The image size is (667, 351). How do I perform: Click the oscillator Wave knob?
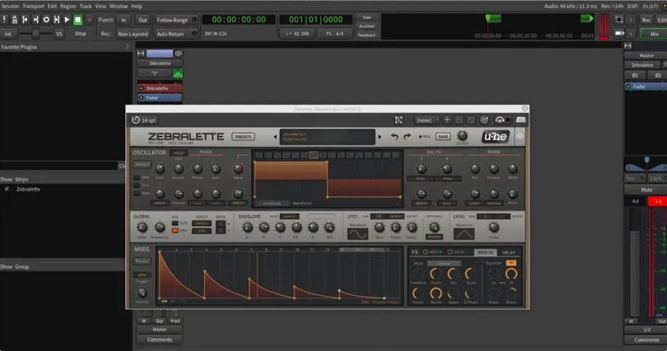(238, 168)
